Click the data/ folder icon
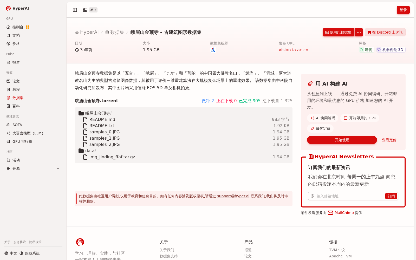Image resolution: width=416 pixels, height=260 pixels. (81, 151)
